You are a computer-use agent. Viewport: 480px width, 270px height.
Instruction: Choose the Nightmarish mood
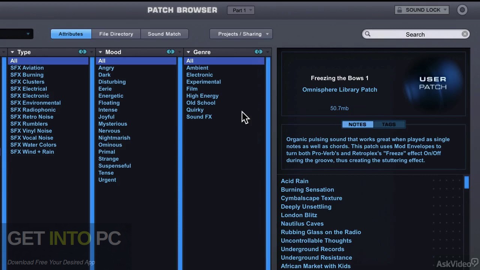[x=114, y=138]
